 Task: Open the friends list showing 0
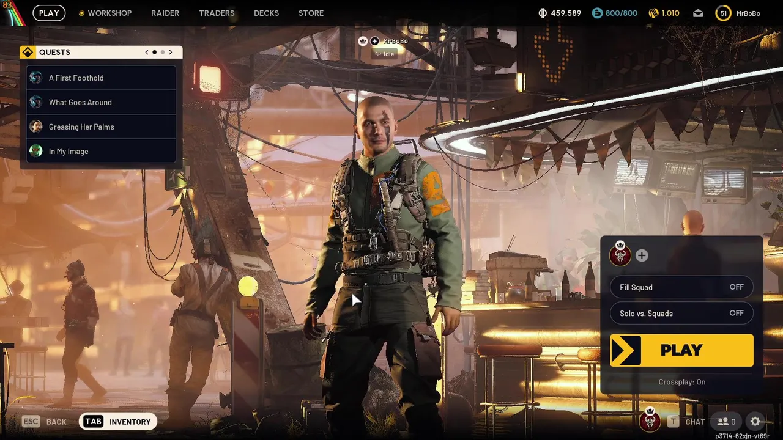click(726, 421)
